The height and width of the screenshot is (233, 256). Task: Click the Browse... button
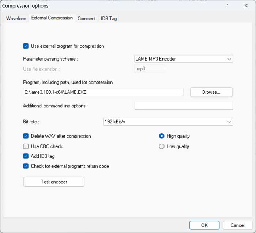[x=211, y=92]
